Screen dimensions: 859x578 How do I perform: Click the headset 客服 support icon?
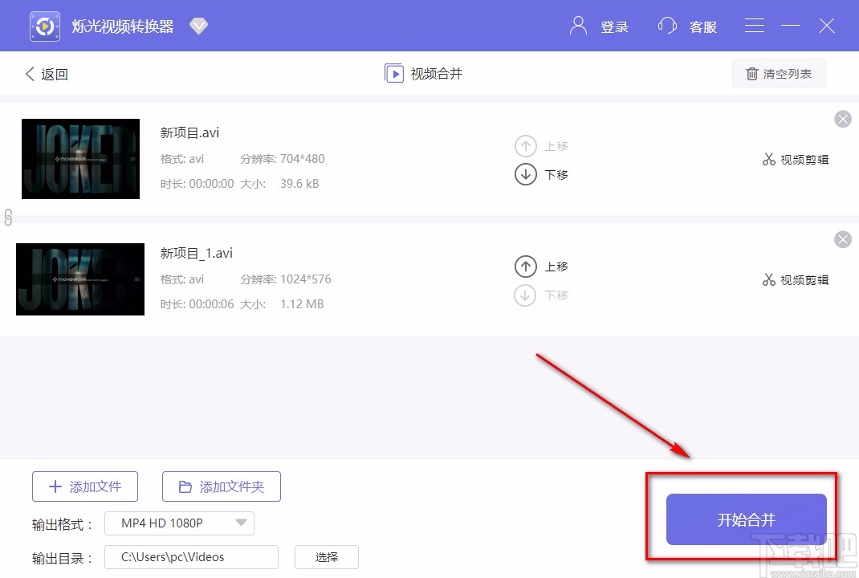coord(667,26)
